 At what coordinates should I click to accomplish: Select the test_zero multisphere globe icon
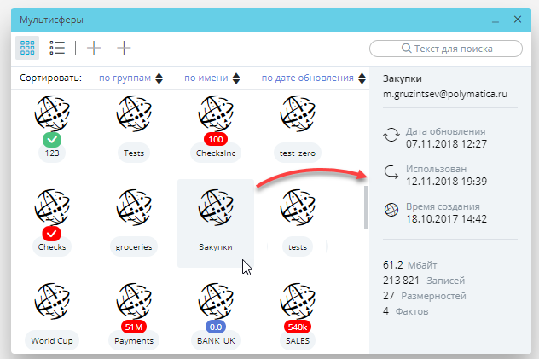298,113
